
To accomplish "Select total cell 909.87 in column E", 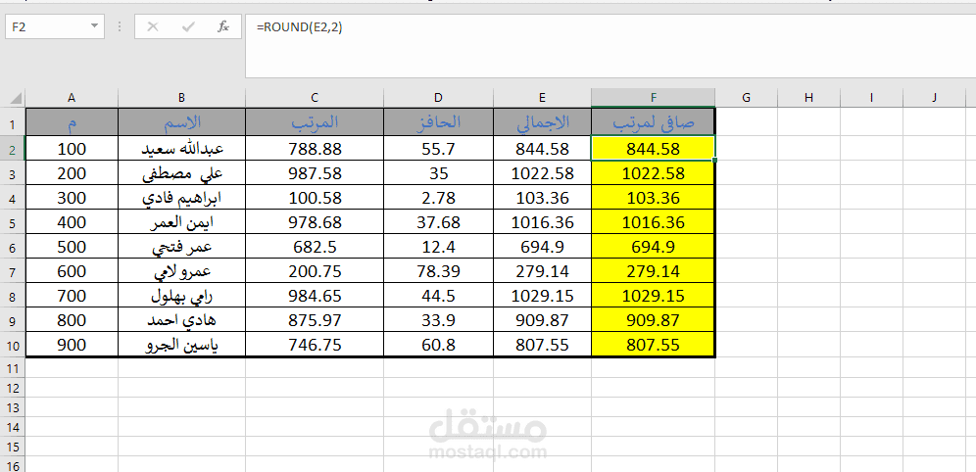I will [x=542, y=320].
